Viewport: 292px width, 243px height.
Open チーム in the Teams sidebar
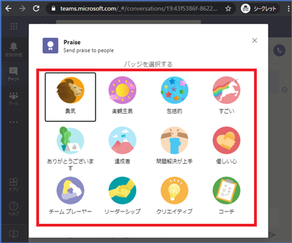(14, 99)
